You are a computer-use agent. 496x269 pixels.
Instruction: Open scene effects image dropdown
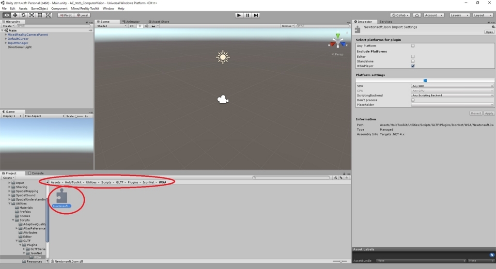[x=155, y=26]
